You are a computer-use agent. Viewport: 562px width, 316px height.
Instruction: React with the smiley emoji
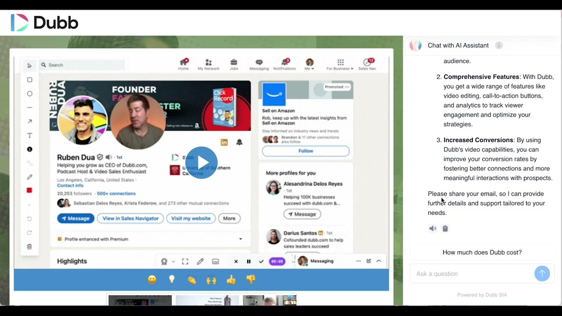(x=152, y=280)
